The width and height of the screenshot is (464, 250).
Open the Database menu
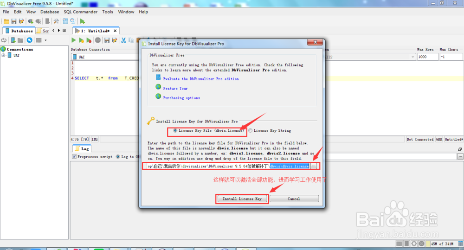point(50,12)
